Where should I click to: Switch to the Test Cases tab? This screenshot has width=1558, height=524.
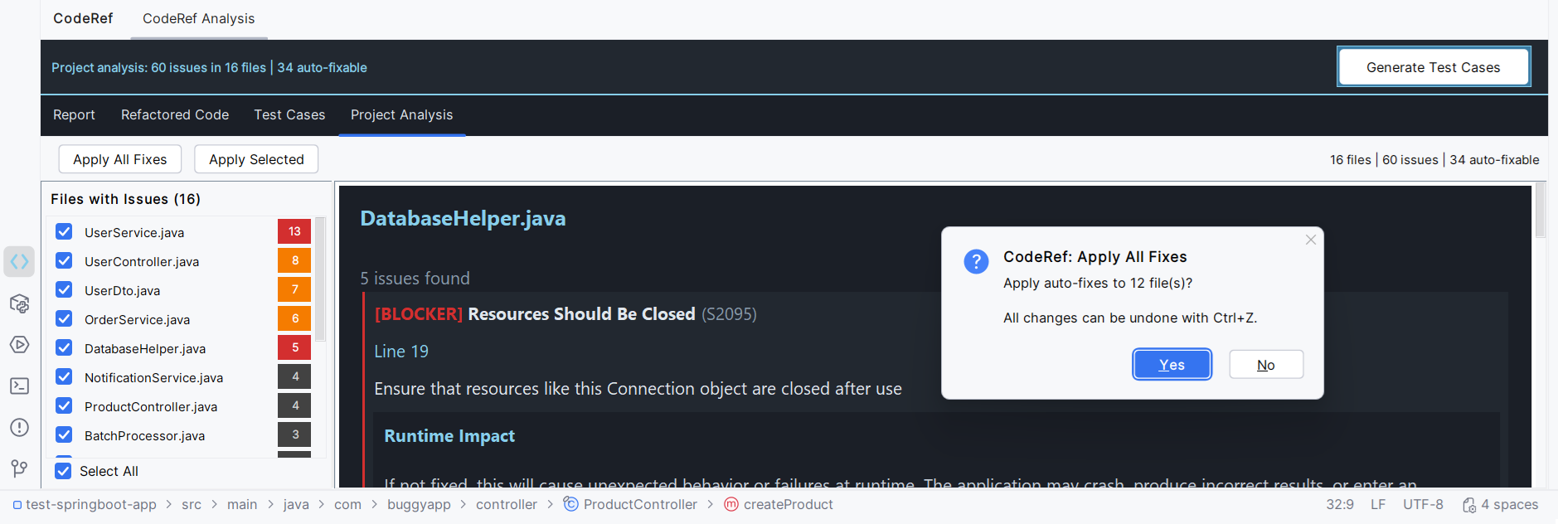289,114
